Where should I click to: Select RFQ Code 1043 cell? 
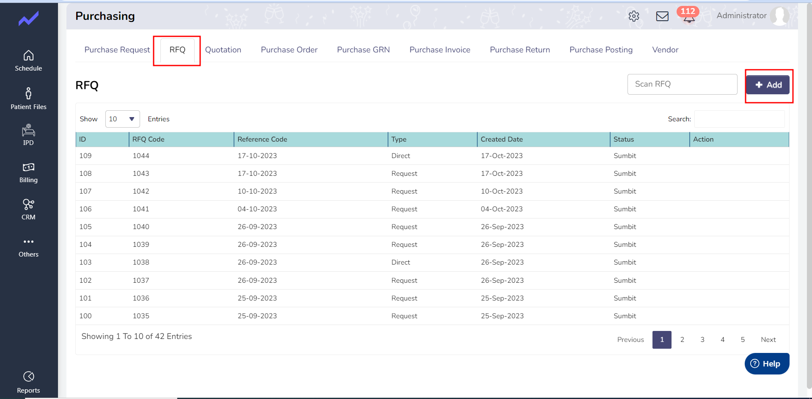[141, 174]
